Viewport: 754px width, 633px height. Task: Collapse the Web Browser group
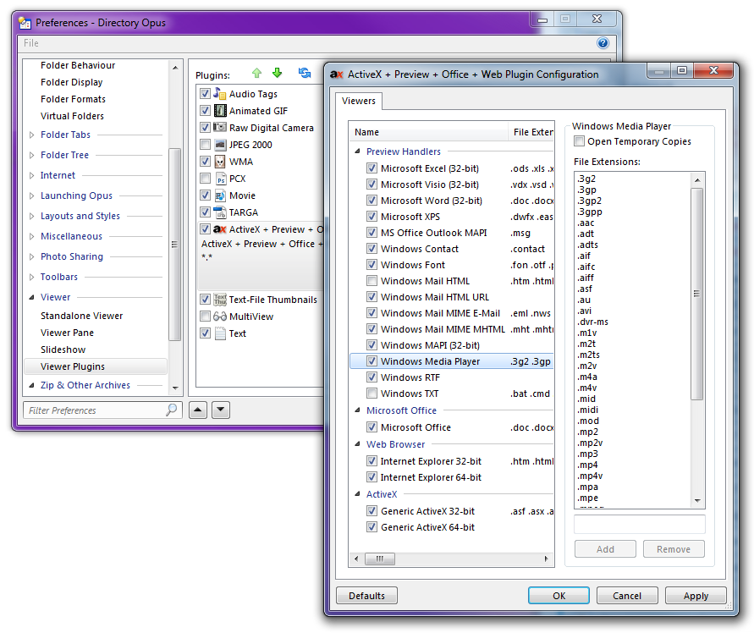357,444
